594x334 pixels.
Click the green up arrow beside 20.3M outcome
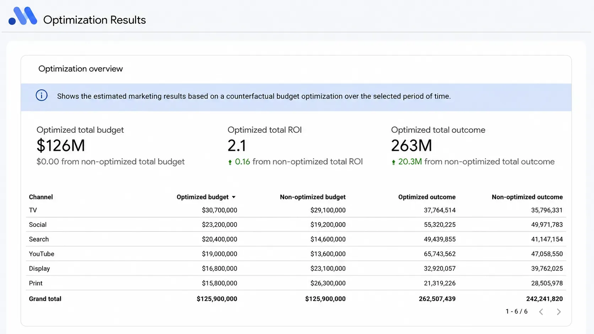pyautogui.click(x=393, y=162)
